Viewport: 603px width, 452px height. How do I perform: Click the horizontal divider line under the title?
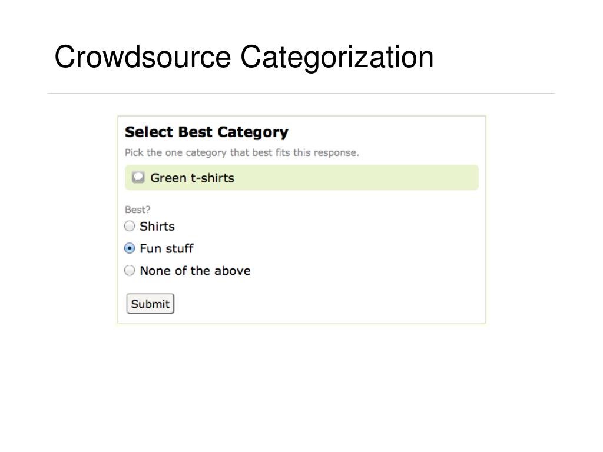301,93
